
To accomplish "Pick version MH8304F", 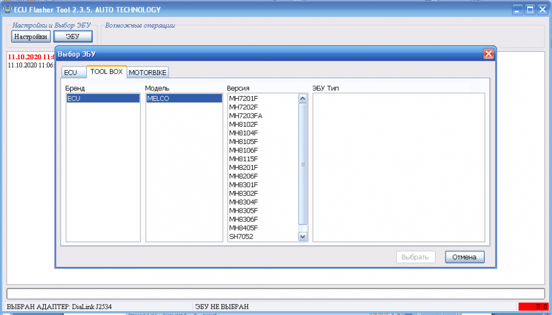I will tap(243, 202).
